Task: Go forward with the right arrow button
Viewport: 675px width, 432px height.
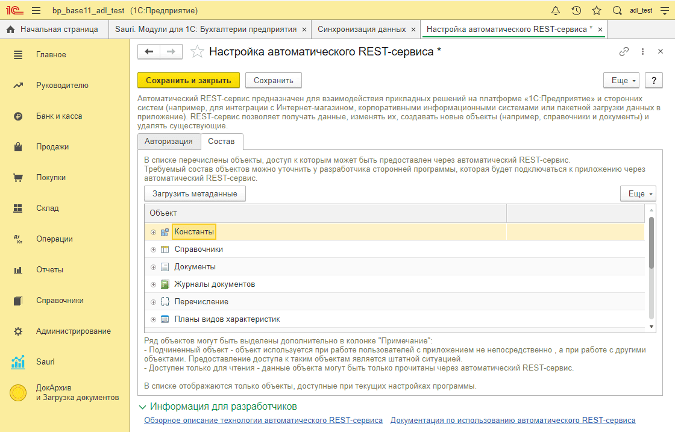Action: click(171, 52)
